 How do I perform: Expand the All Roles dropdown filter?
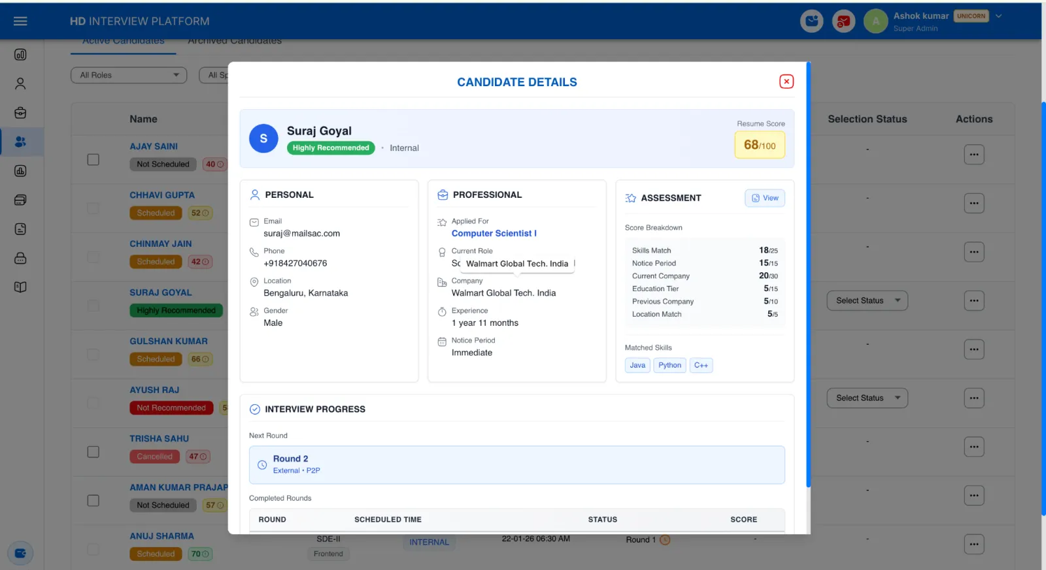[129, 75]
